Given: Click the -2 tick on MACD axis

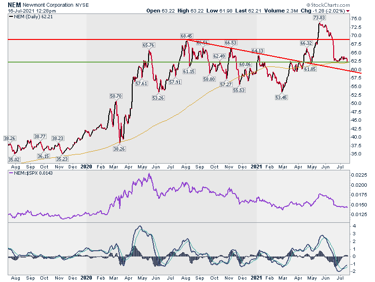Looking at the screenshot, I should click(x=353, y=271).
